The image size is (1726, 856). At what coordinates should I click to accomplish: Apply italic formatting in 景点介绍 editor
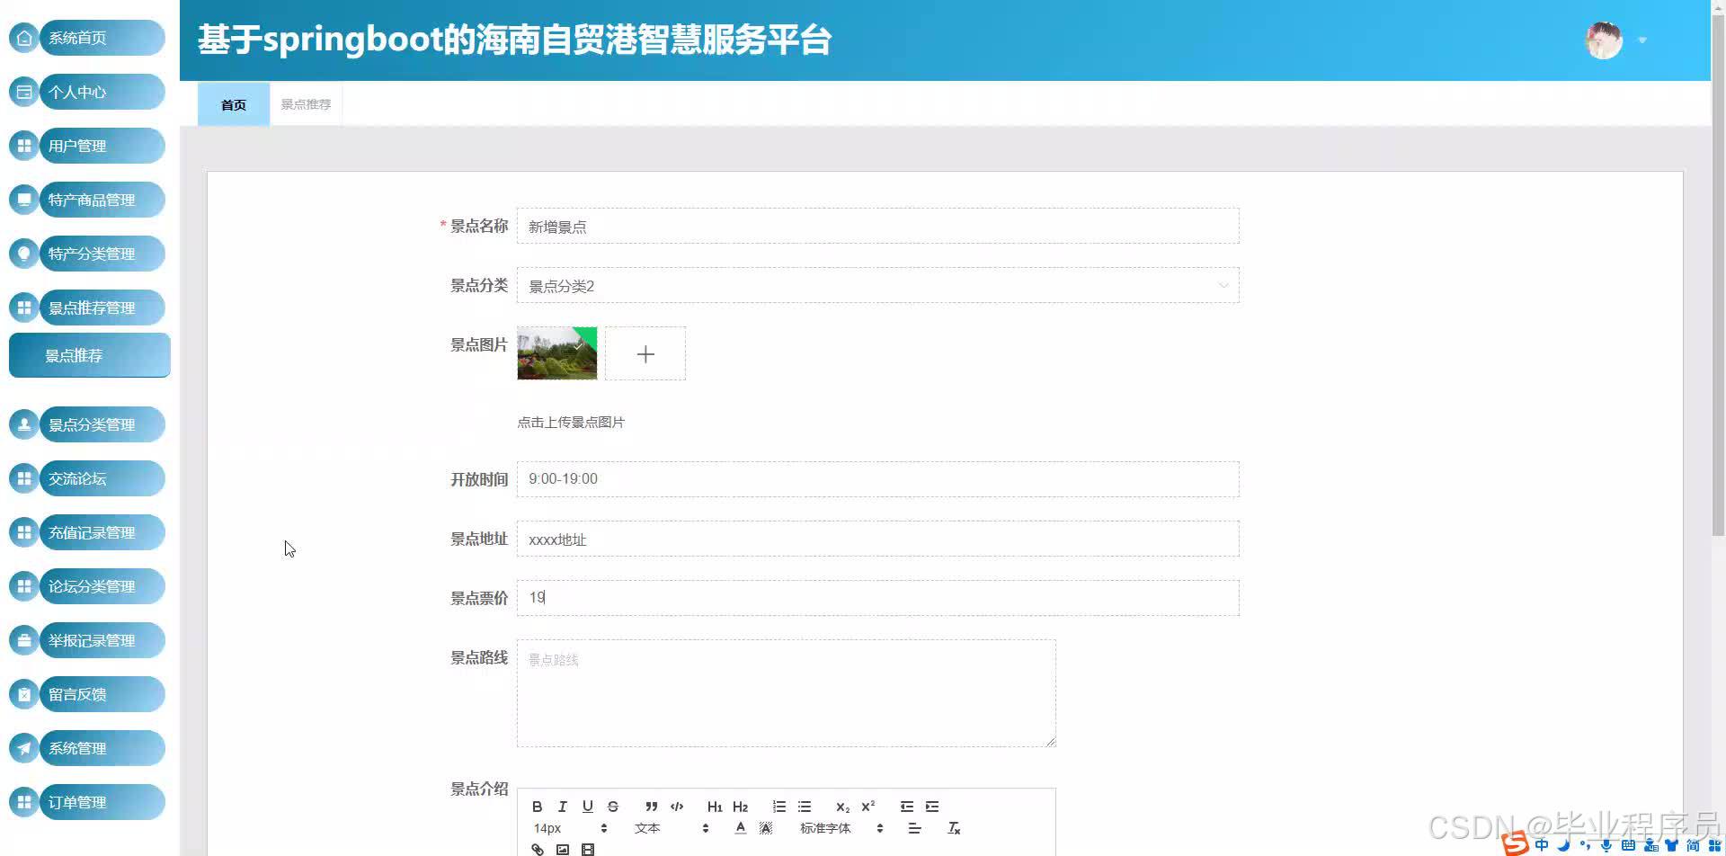click(562, 807)
